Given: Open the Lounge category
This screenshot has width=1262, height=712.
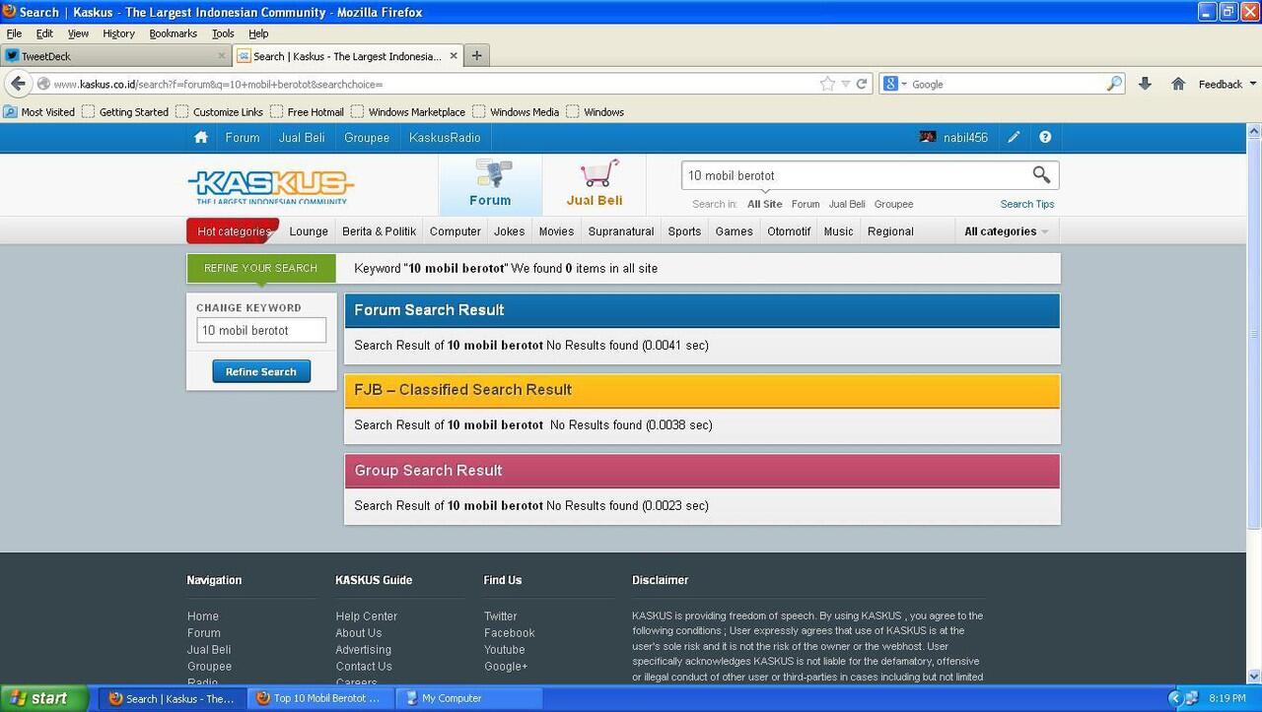Looking at the screenshot, I should tap(309, 231).
